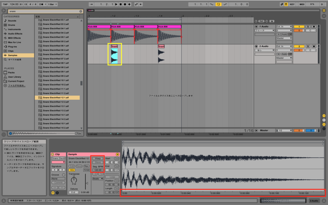This screenshot has height=205, width=328.
Task: Open Packs in Places
Action: [x=11, y=73]
